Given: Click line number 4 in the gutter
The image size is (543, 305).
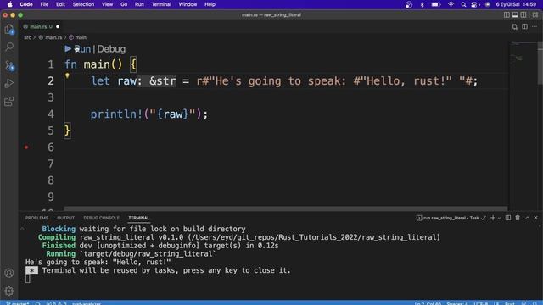Looking at the screenshot, I should pos(51,114).
